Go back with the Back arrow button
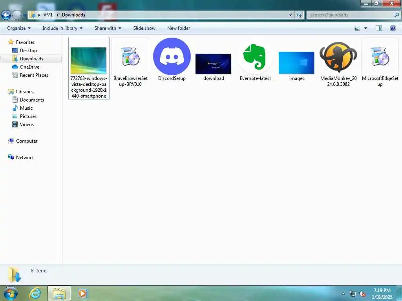The width and height of the screenshot is (402, 301). (6, 15)
